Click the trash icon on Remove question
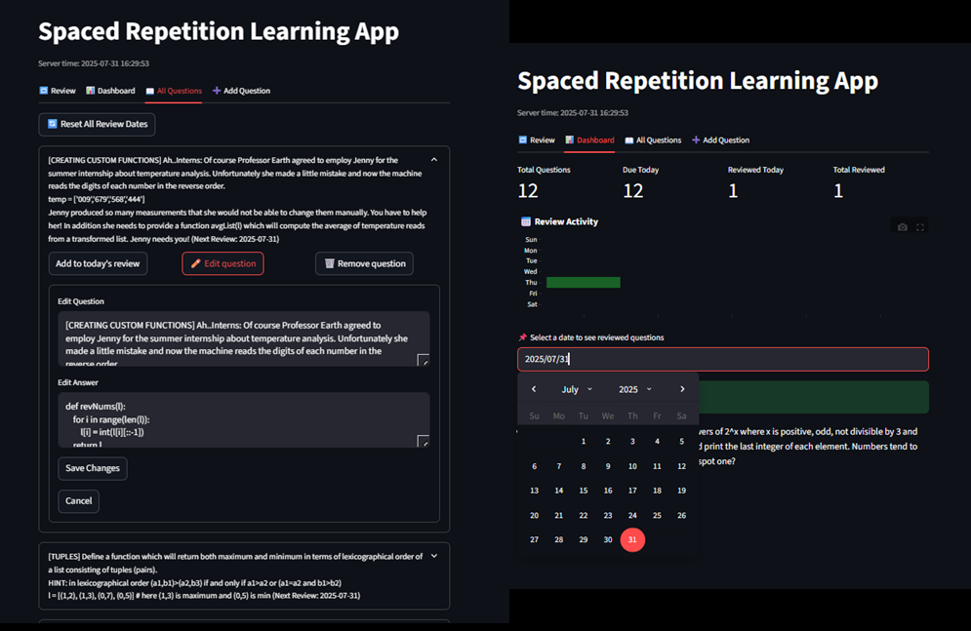The height and width of the screenshot is (631, 971). (x=330, y=263)
